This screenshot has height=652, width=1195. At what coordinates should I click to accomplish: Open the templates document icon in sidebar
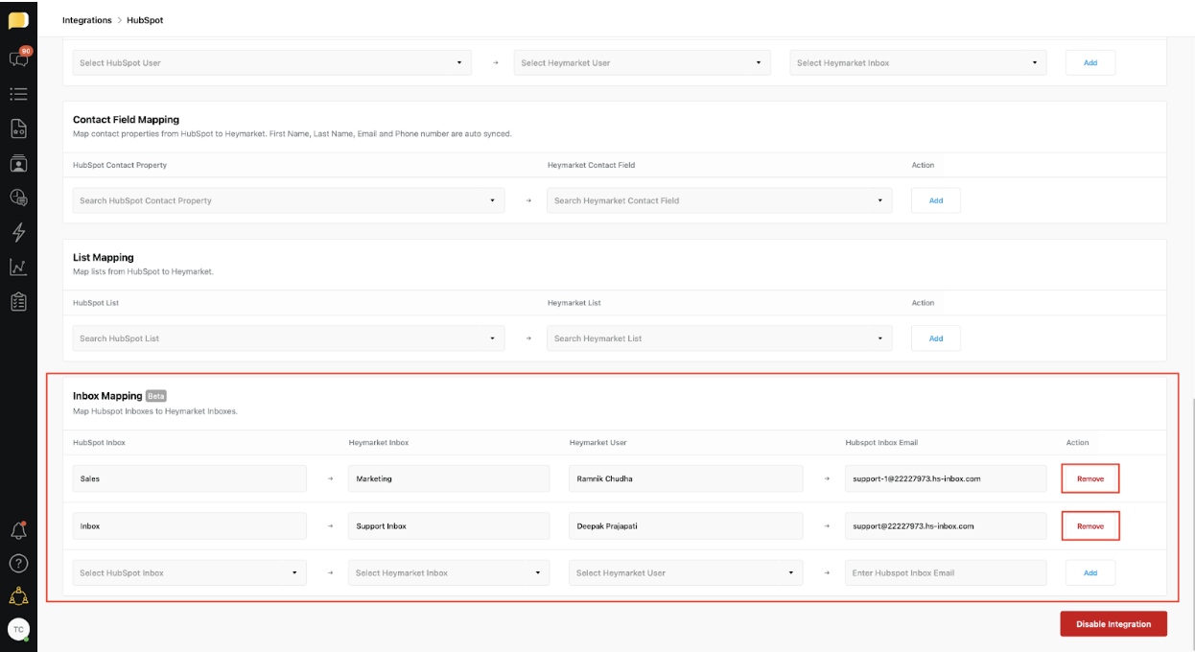18,128
